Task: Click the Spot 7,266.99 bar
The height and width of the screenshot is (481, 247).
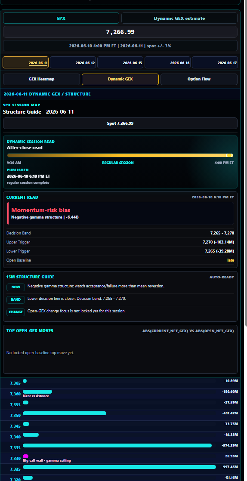Action: coord(120,123)
